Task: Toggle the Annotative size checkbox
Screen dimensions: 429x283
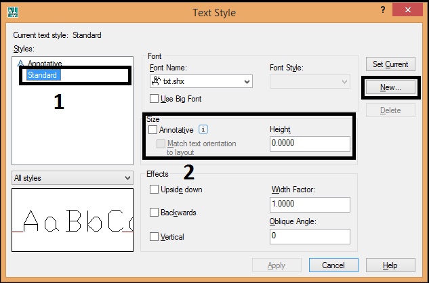Action: coord(153,129)
